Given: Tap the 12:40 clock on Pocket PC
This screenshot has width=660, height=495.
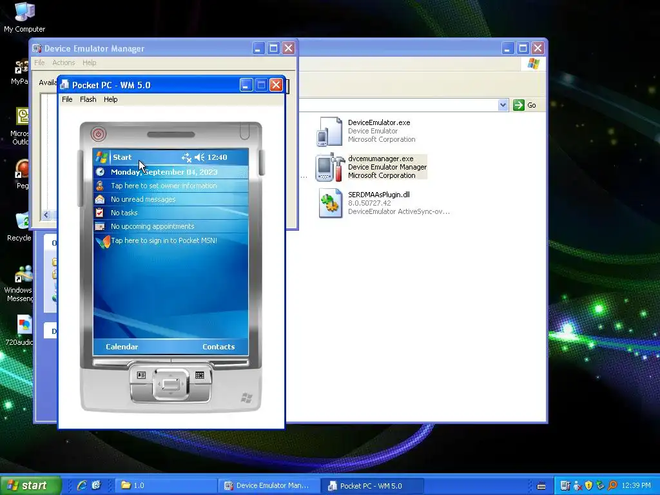Looking at the screenshot, I should pos(217,157).
